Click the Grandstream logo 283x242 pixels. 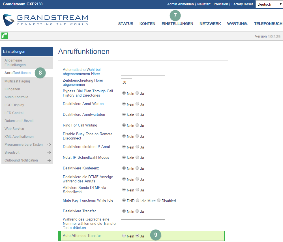(x=46, y=20)
